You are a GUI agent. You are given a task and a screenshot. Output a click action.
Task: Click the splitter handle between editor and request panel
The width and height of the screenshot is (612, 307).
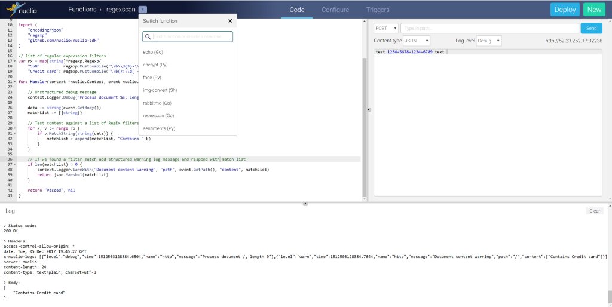coord(369,110)
